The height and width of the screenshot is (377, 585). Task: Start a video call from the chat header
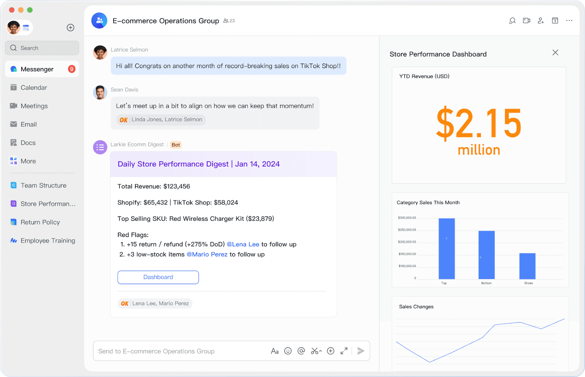click(x=526, y=20)
